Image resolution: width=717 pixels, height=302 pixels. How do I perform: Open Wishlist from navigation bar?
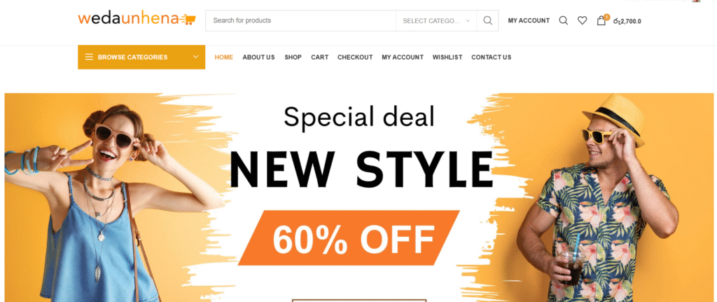click(x=447, y=57)
